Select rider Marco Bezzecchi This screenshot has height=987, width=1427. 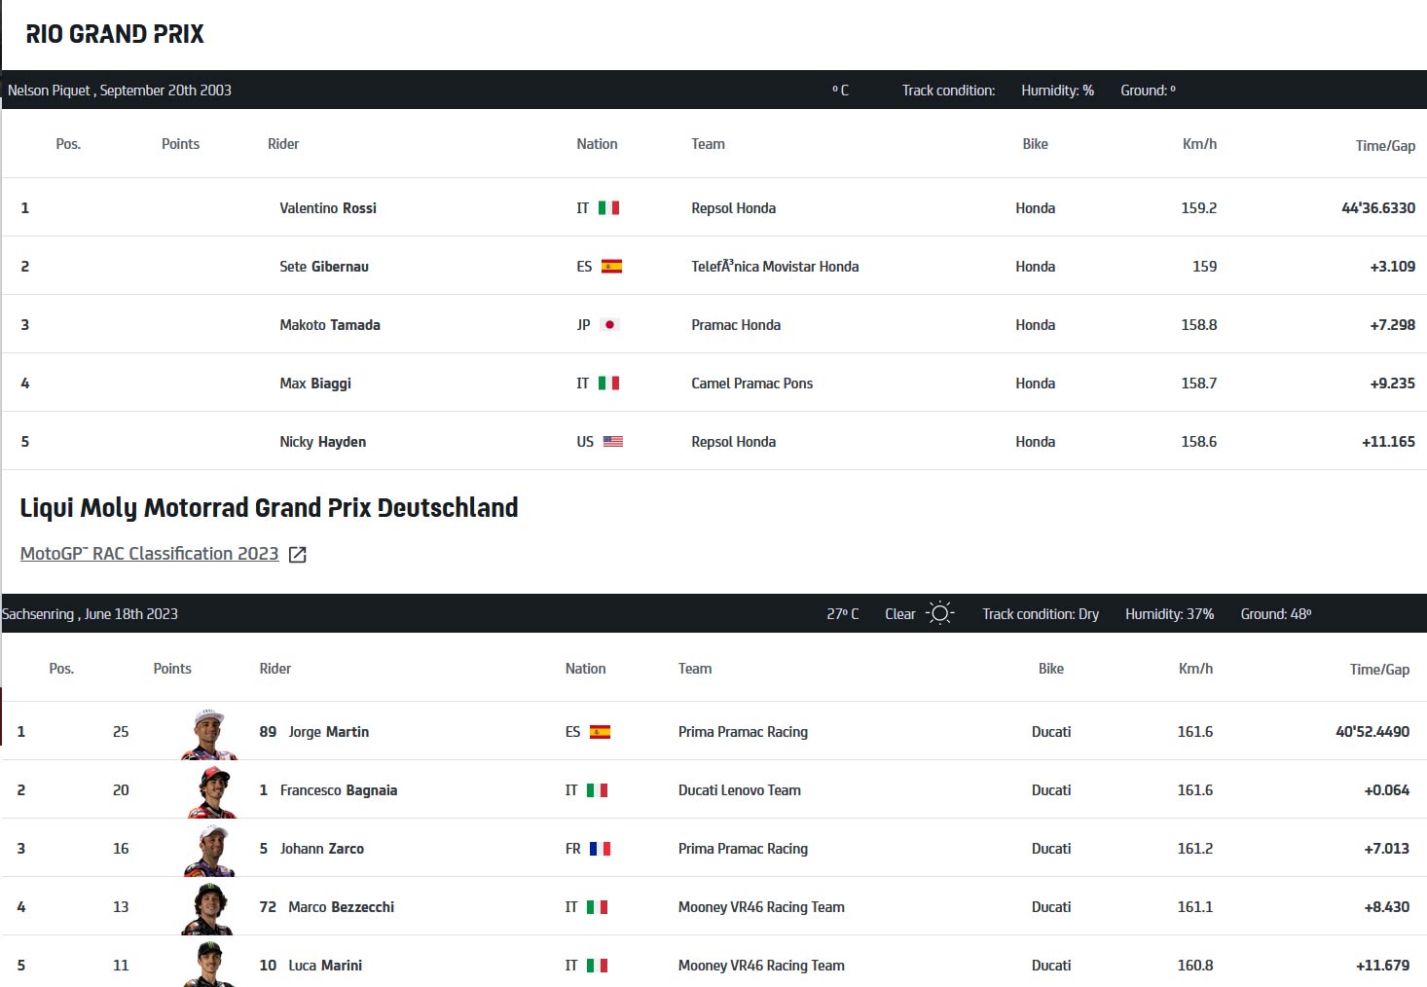(342, 907)
